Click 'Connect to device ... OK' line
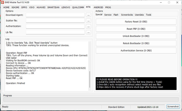This screenshot has width=182, height=111. coord(18,63)
